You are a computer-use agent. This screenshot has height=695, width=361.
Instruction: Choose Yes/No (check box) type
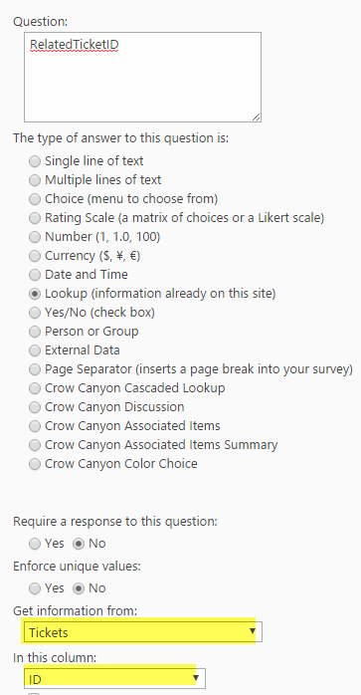(35, 313)
